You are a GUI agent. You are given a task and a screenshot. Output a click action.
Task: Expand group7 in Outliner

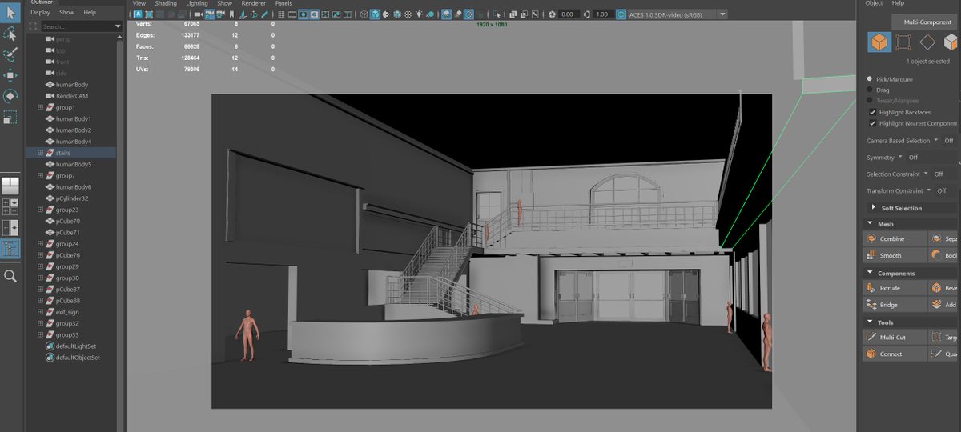(x=41, y=175)
